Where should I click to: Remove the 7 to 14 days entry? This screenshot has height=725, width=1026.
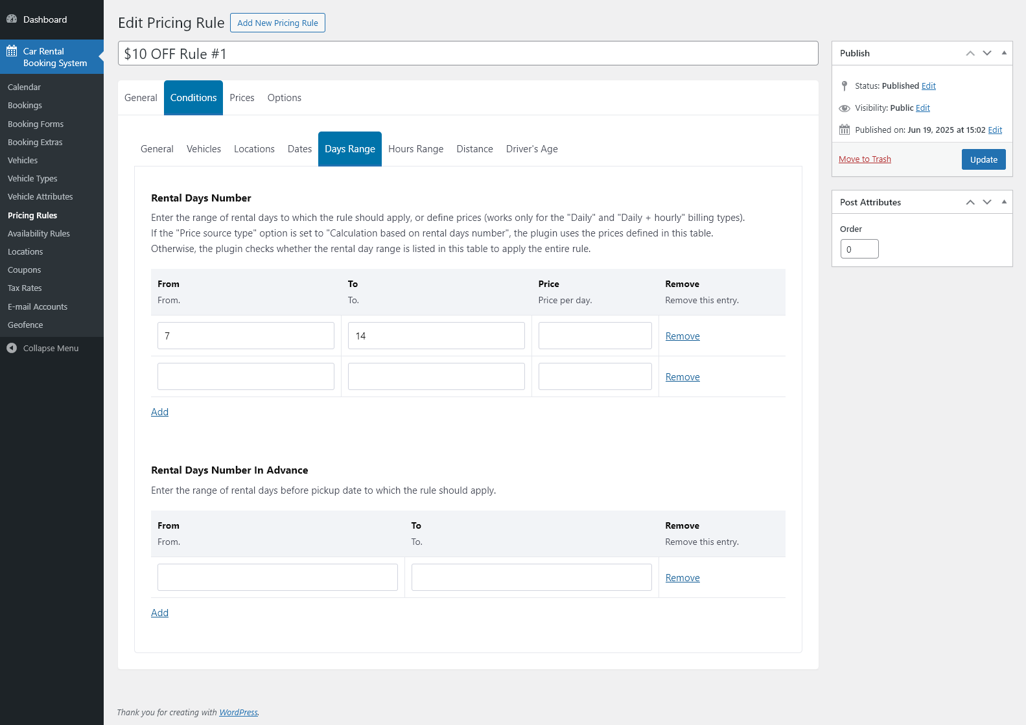click(x=682, y=336)
